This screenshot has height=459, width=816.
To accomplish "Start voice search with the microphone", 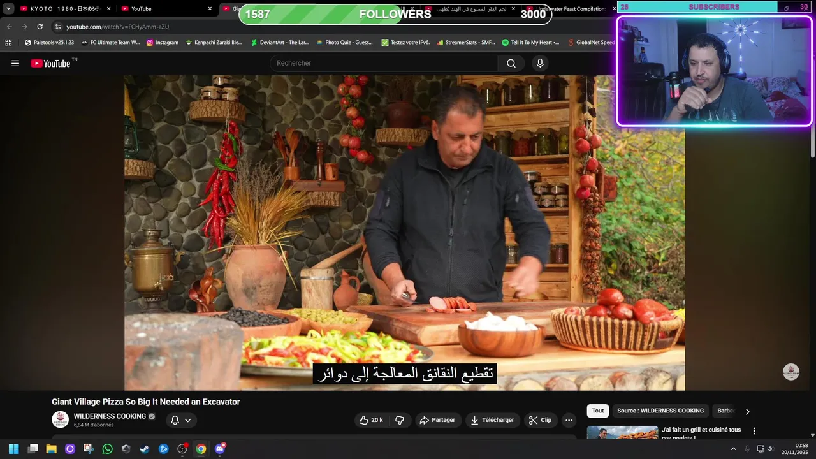I will (540, 63).
